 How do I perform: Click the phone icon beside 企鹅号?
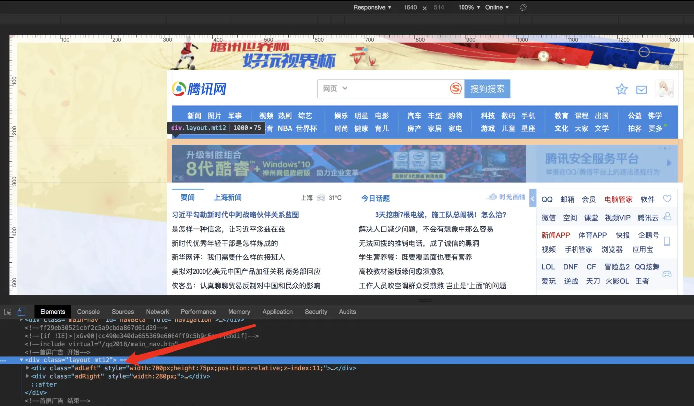667,241
